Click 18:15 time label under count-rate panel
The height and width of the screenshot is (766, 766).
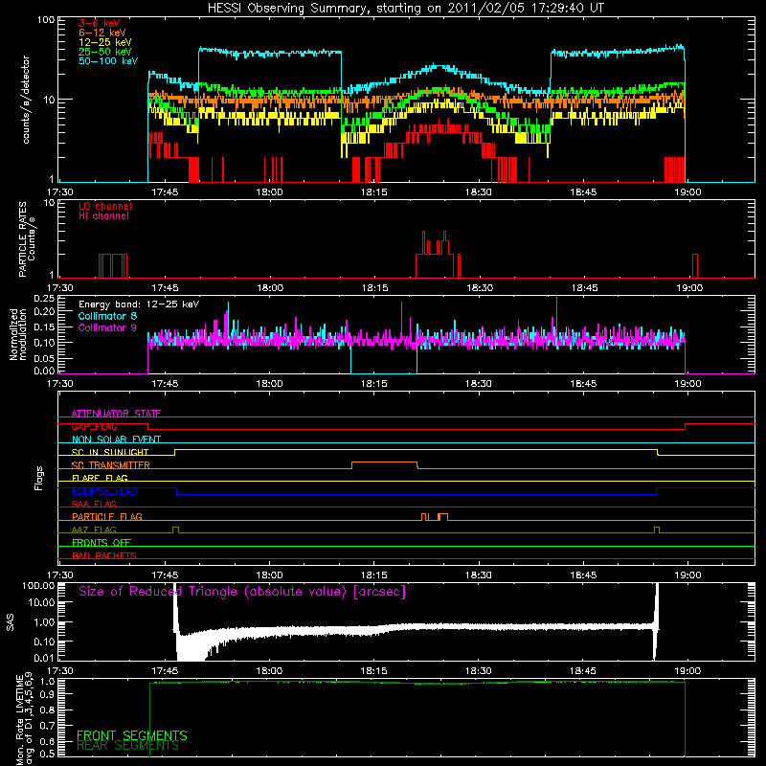373,192
